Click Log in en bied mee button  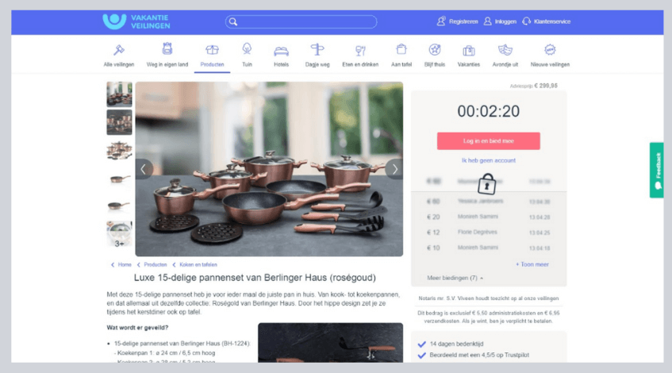(488, 141)
